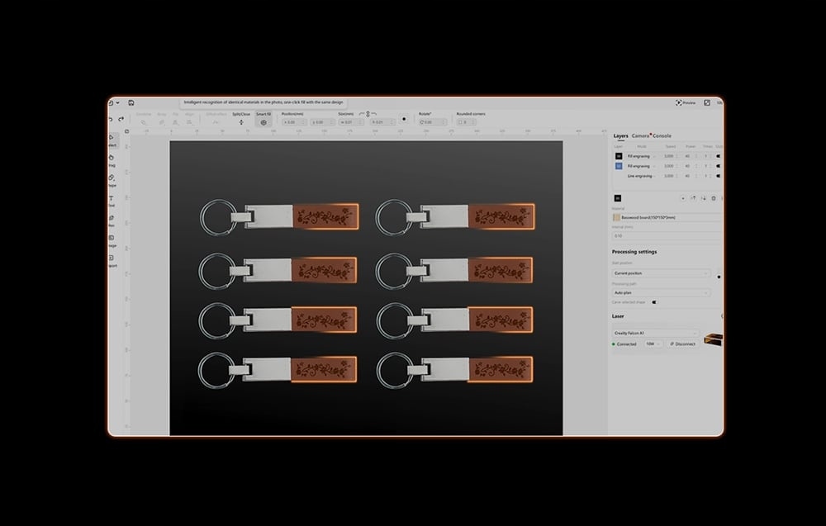826x526 pixels.
Task: Pick the Image tool in the left sidebar
Action: 112,239
